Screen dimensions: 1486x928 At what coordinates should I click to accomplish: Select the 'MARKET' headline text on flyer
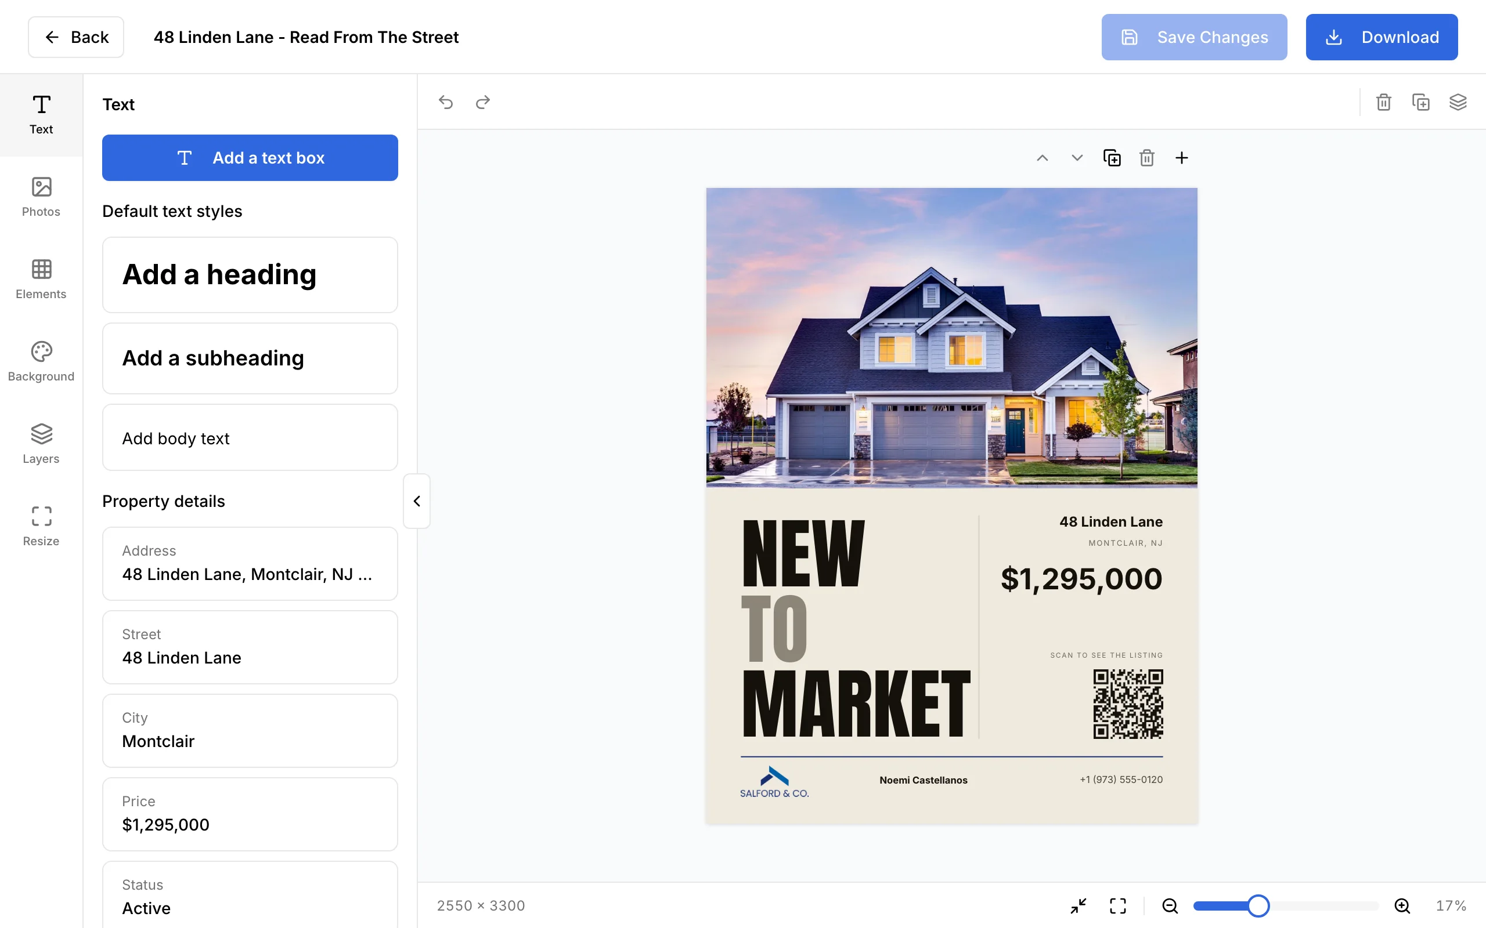(856, 704)
